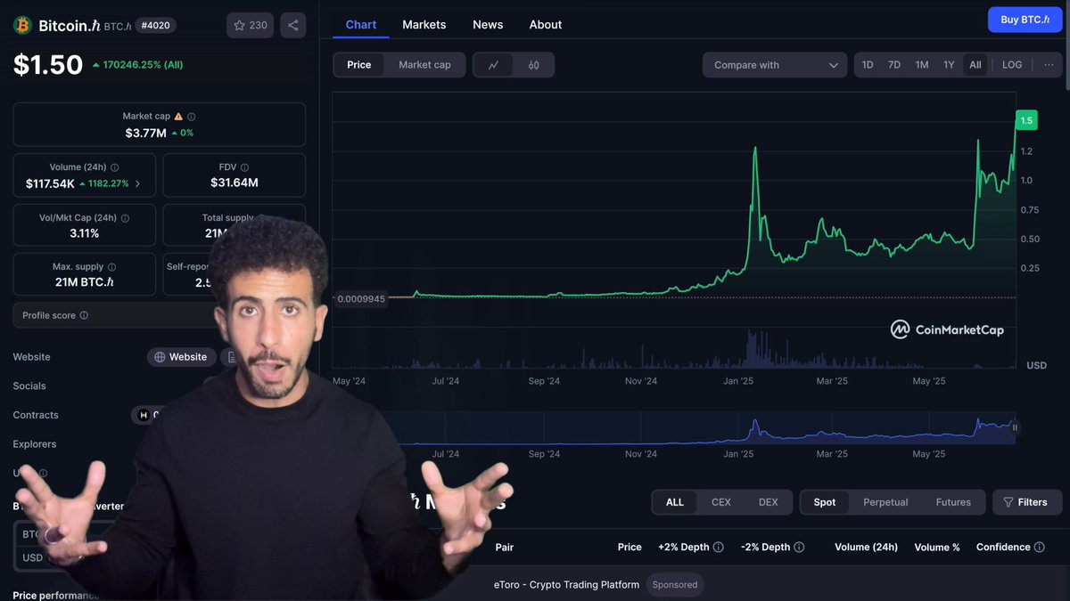Screen dimensions: 1070x601
Task: Open the Filters button
Action: pos(1027,502)
